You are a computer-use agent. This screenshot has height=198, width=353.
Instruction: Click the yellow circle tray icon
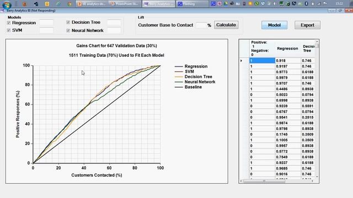[x=250, y=4]
